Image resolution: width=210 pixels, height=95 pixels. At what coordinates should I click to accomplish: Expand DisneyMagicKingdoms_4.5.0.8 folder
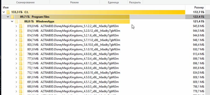tap(16, 77)
